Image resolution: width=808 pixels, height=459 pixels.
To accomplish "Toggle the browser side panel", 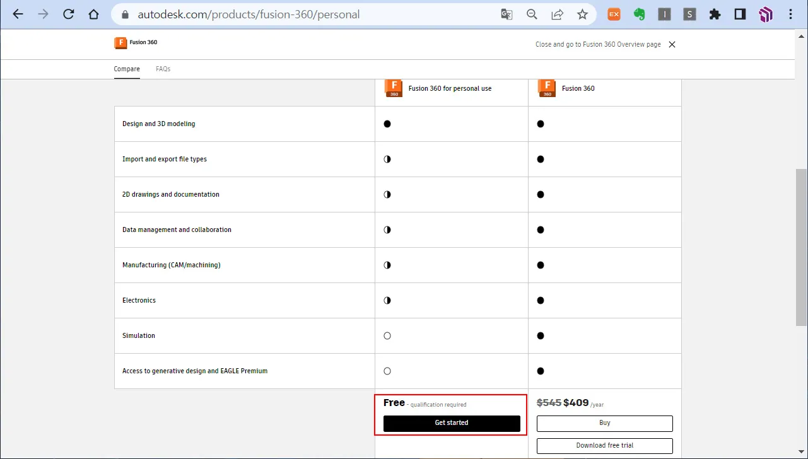I will point(741,14).
